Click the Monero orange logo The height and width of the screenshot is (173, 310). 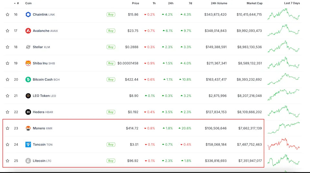coord(28,128)
